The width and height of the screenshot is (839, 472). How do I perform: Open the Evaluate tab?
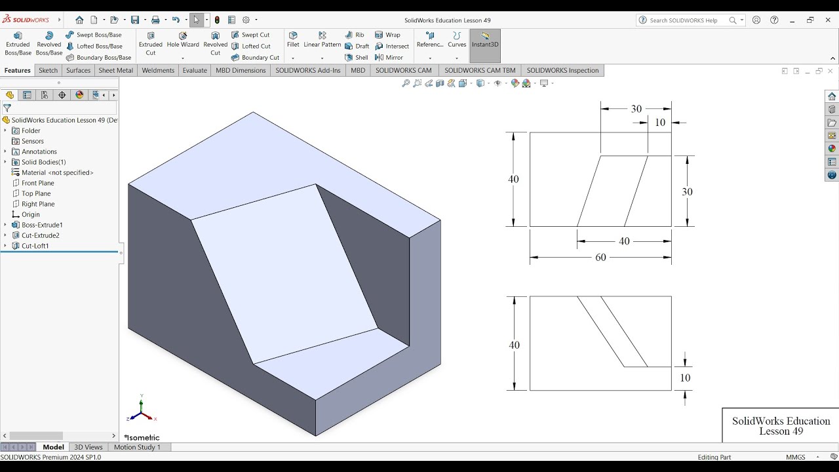[x=195, y=70]
